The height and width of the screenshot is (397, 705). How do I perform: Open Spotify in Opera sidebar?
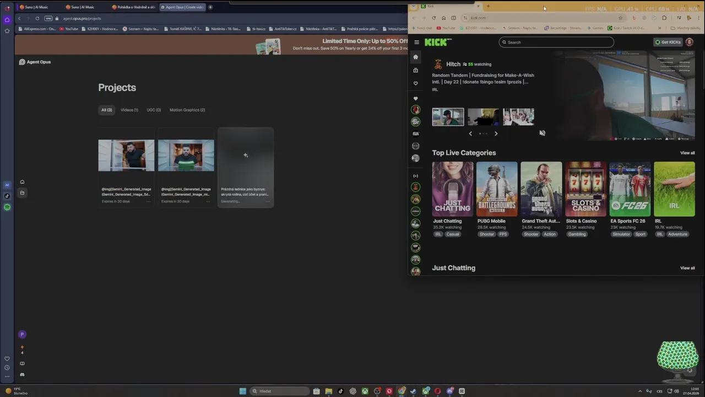[x=7, y=207]
